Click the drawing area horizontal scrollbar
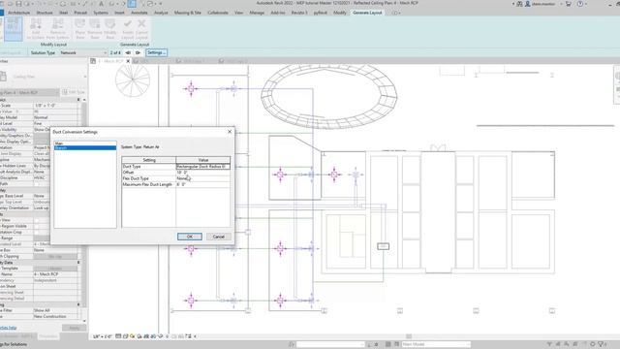The height and width of the screenshot is (349, 620). [x=409, y=336]
